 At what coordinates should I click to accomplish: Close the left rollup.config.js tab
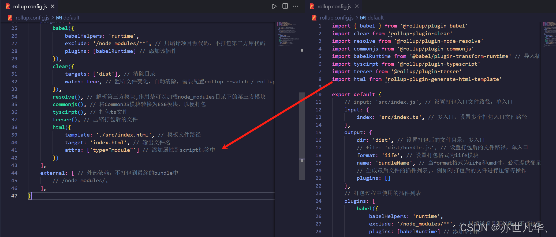click(x=53, y=6)
